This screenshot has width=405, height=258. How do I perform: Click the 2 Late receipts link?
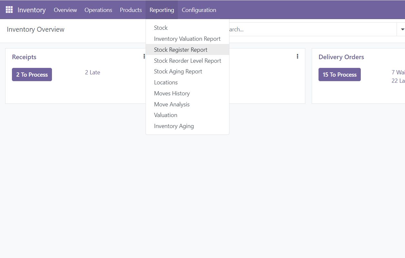point(93,72)
